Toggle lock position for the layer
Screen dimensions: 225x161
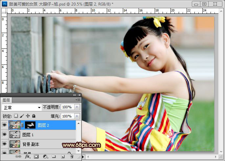[28, 116]
